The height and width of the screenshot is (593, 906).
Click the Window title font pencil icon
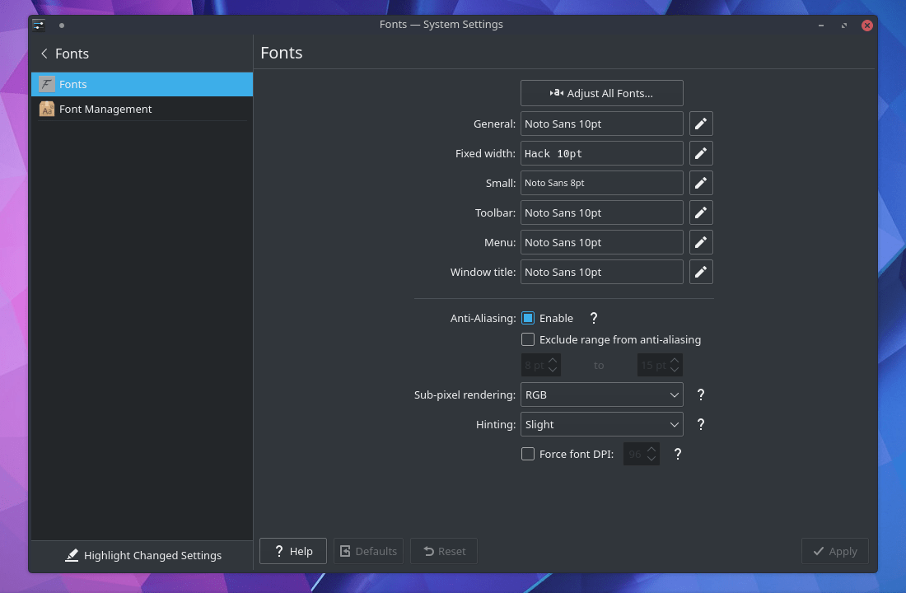(700, 272)
